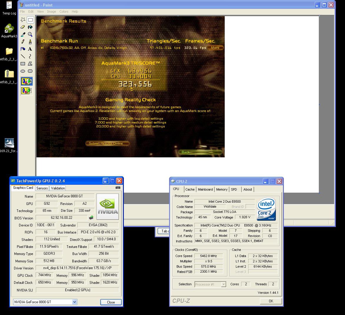Image resolution: width=345 pixels, height=315 pixels.
Task: Click the Intel Core 2 Duo logo
Action: [266, 209]
